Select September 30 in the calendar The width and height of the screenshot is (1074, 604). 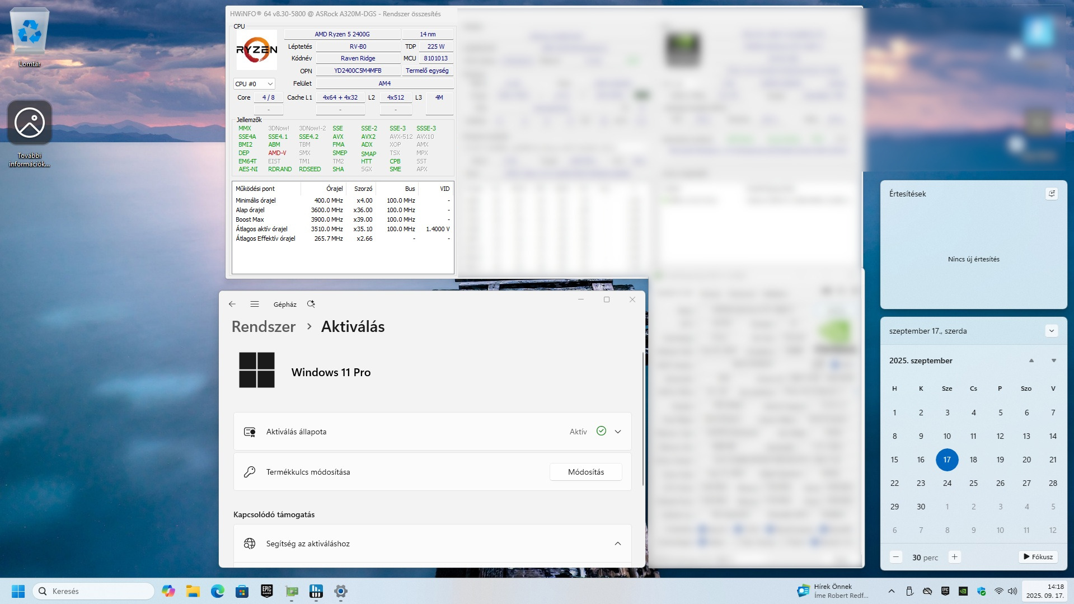point(921,507)
